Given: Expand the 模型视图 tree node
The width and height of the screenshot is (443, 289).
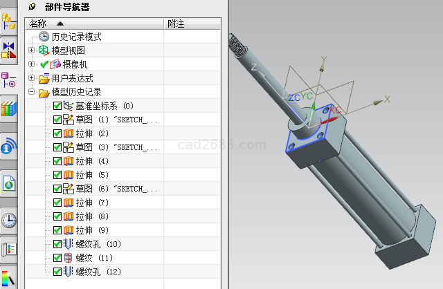Looking at the screenshot, I should pos(31,50).
